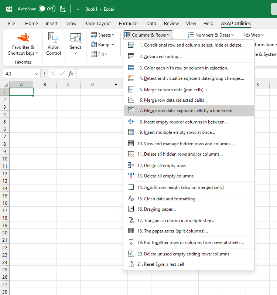Open the Review tab
The width and height of the screenshot is (277, 295).
click(171, 24)
